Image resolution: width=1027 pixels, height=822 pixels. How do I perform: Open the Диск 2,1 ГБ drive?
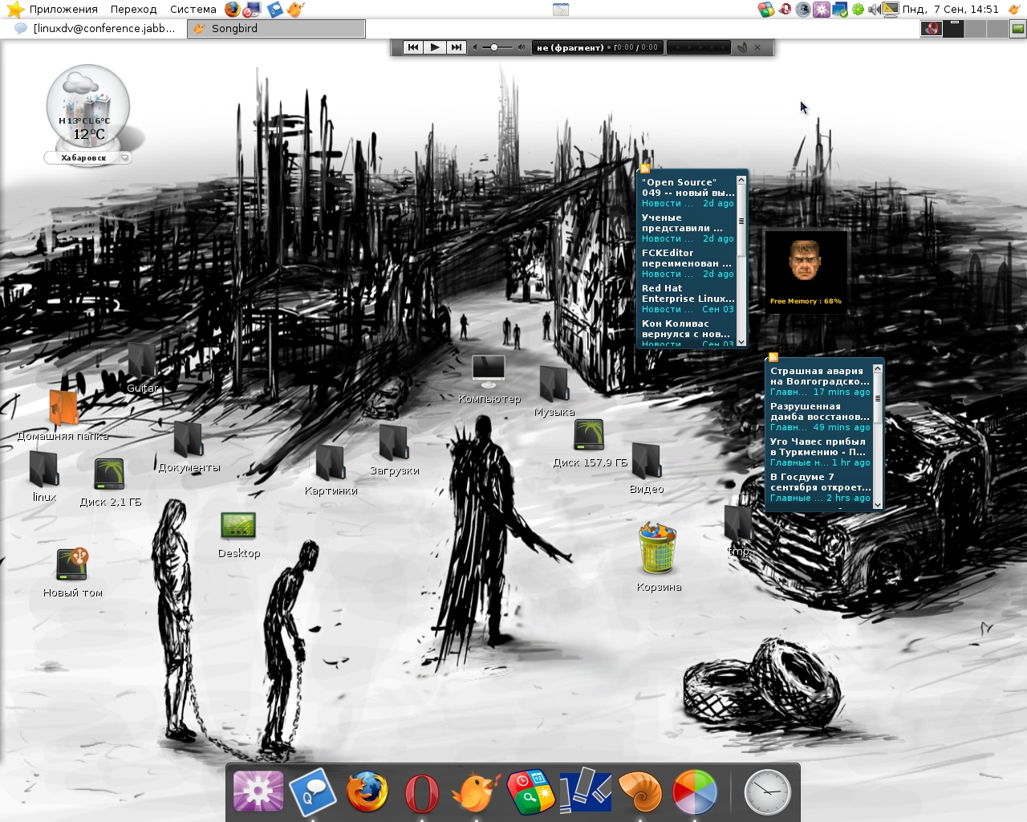point(110,482)
